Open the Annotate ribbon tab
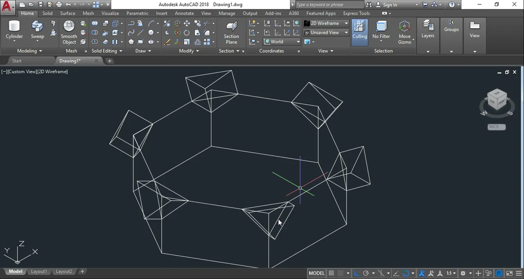The height and width of the screenshot is (279, 524). tap(184, 13)
